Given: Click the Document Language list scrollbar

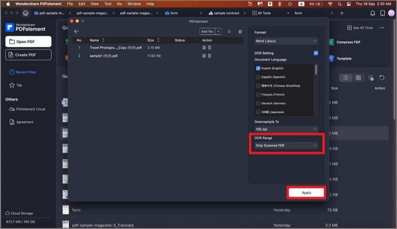Looking at the screenshot, I should (x=316, y=70).
